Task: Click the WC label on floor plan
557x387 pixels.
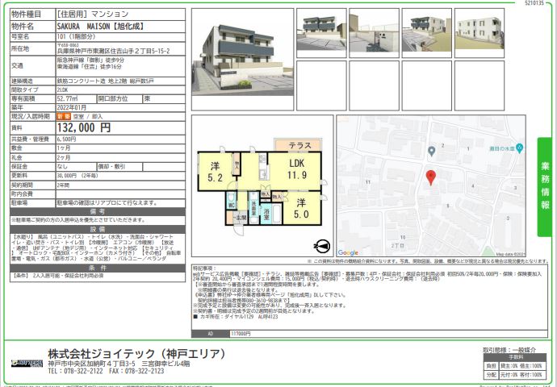Action: 231,206
